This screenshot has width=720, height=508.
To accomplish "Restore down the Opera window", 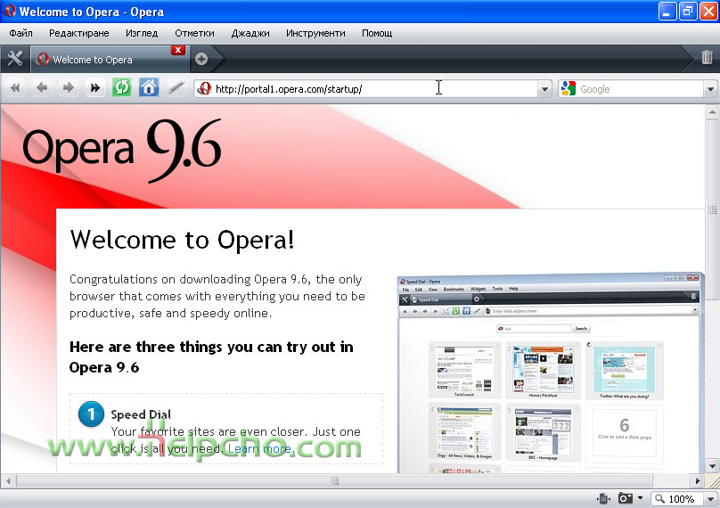I will click(687, 12).
